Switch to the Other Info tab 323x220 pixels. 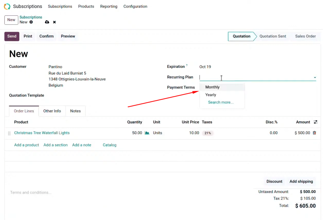[x=52, y=111]
